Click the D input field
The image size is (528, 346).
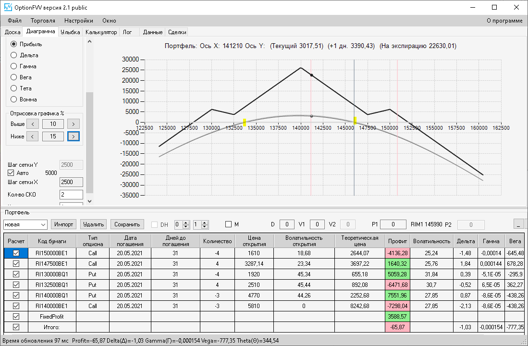coord(287,224)
